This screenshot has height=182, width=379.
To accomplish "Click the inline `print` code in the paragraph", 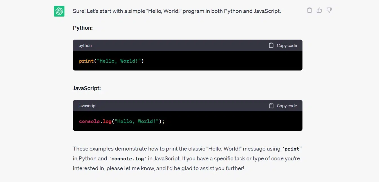I will point(292,149).
